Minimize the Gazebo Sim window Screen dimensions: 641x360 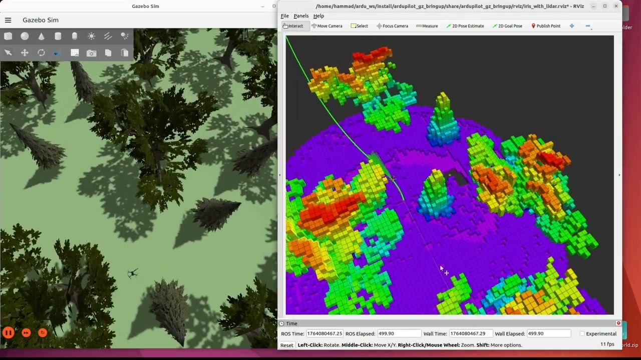[x=263, y=6]
